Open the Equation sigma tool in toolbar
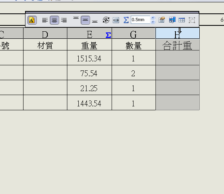This screenshot has height=194, width=224. pos(126,20)
